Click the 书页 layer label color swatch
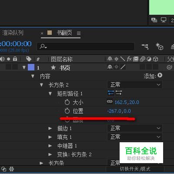Viewport: 174px width, 174px height. (31, 67)
